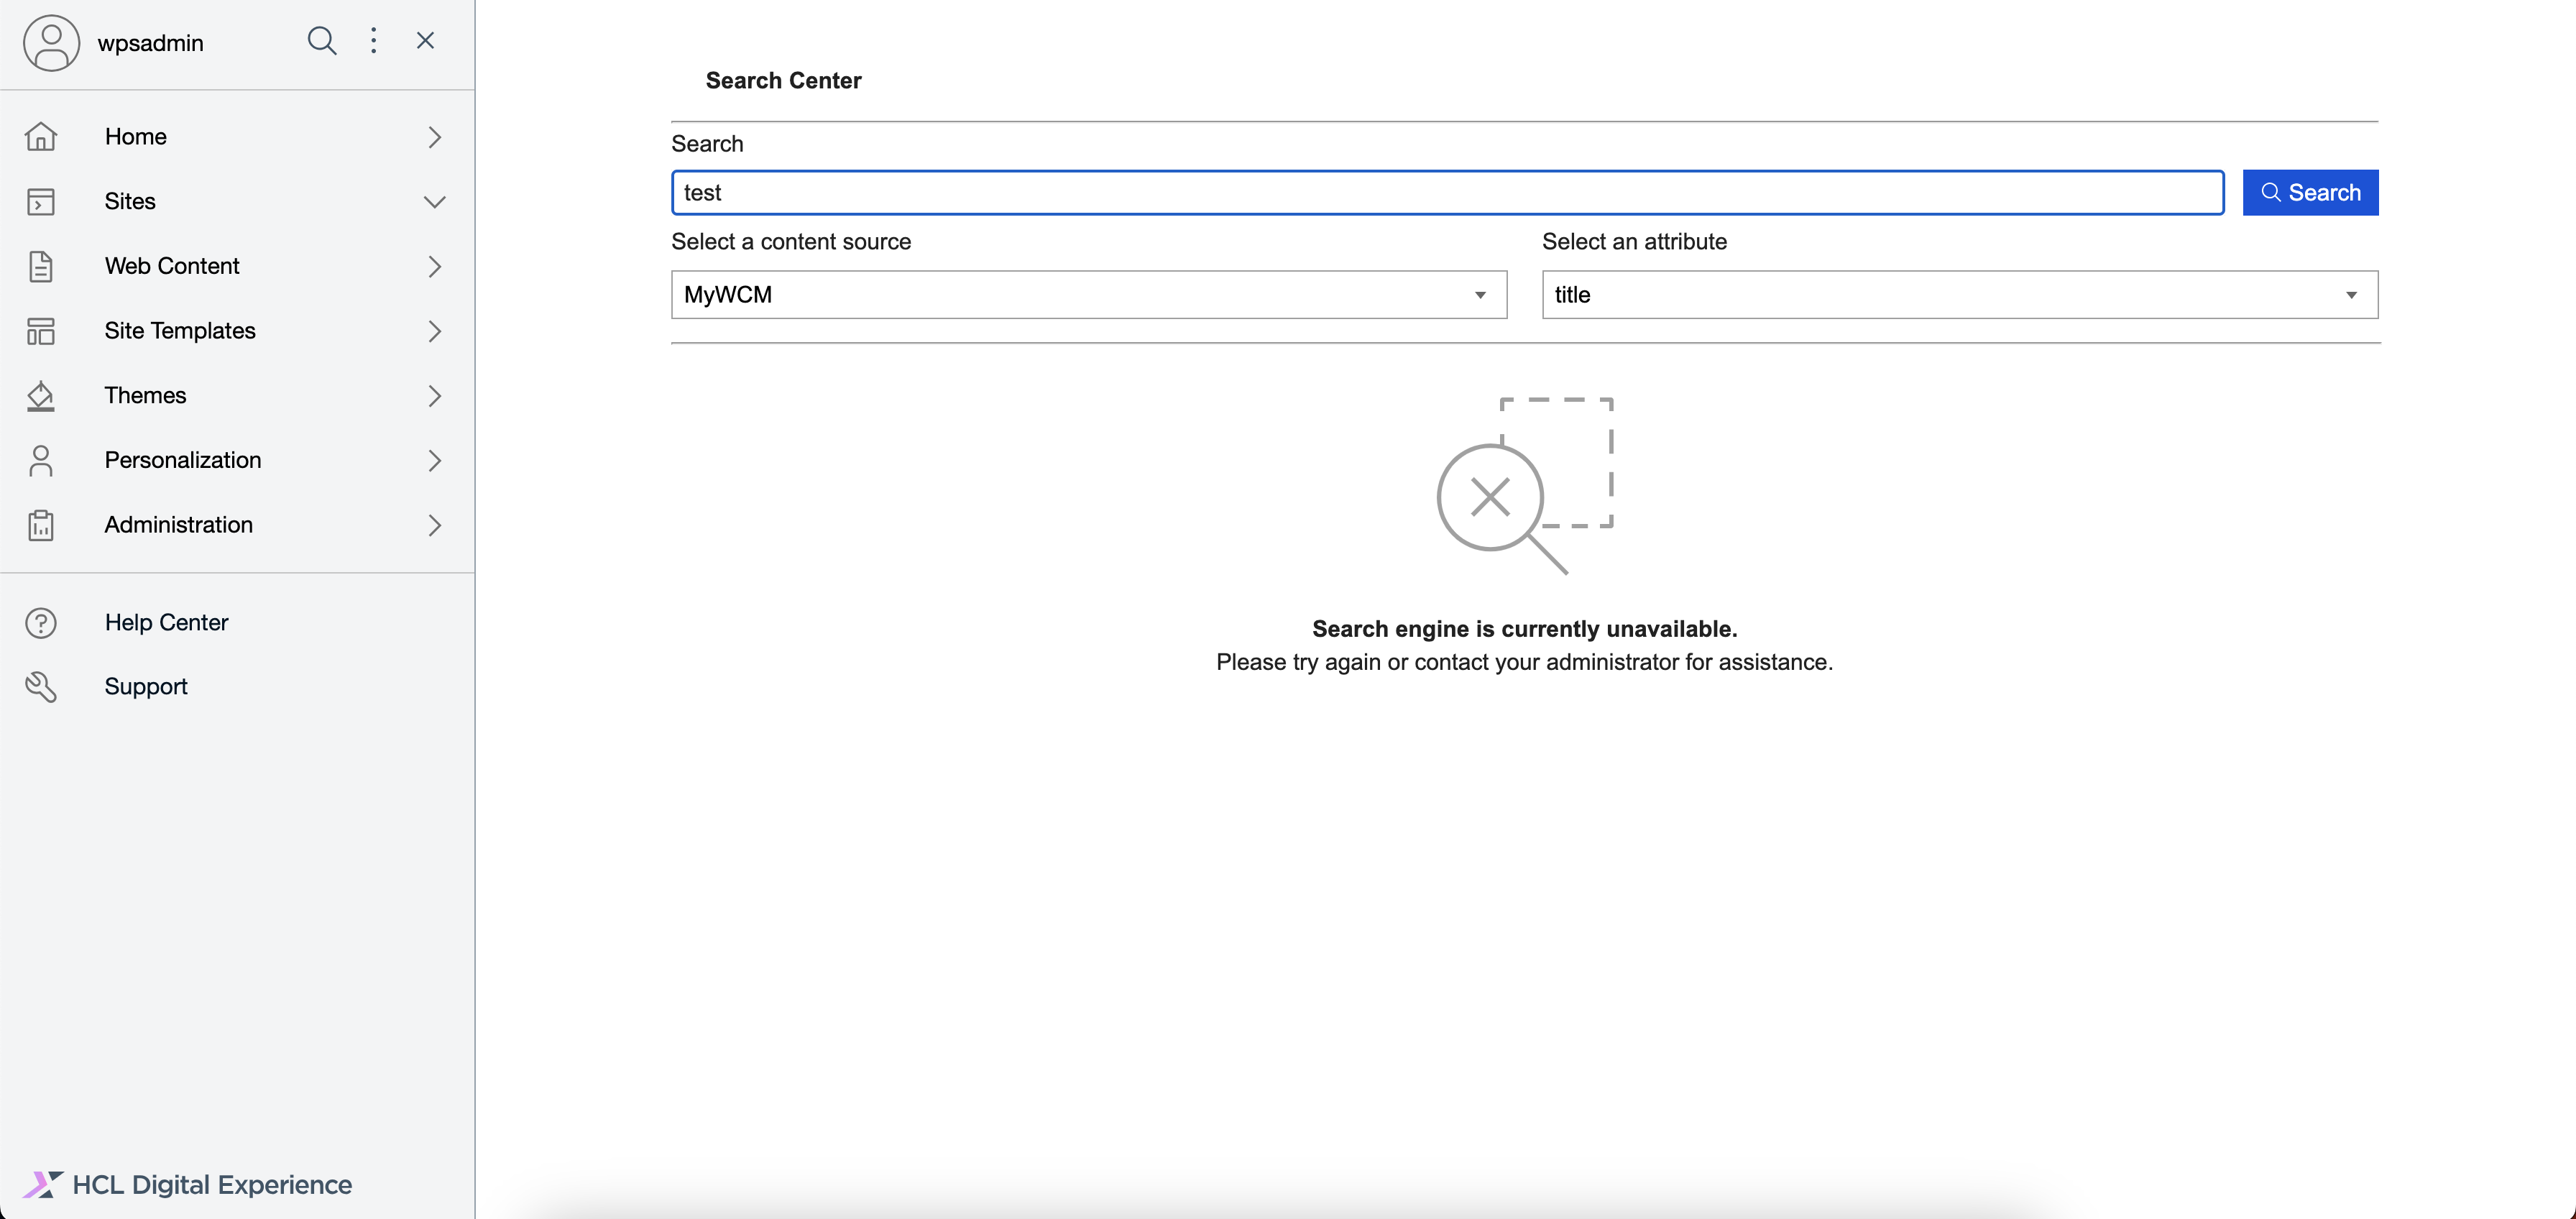
Task: Close the navigation side panel
Action: [425, 41]
